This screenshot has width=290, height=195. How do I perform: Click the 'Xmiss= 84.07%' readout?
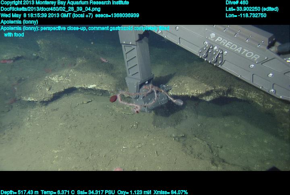170,193
